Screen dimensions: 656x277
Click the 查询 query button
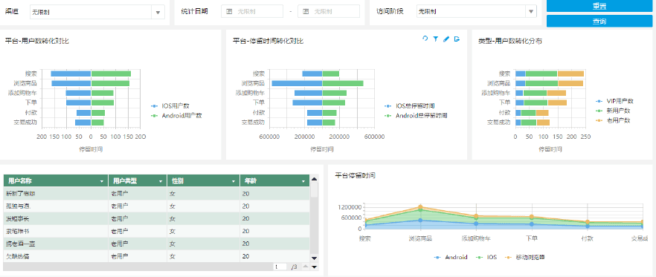click(x=599, y=21)
